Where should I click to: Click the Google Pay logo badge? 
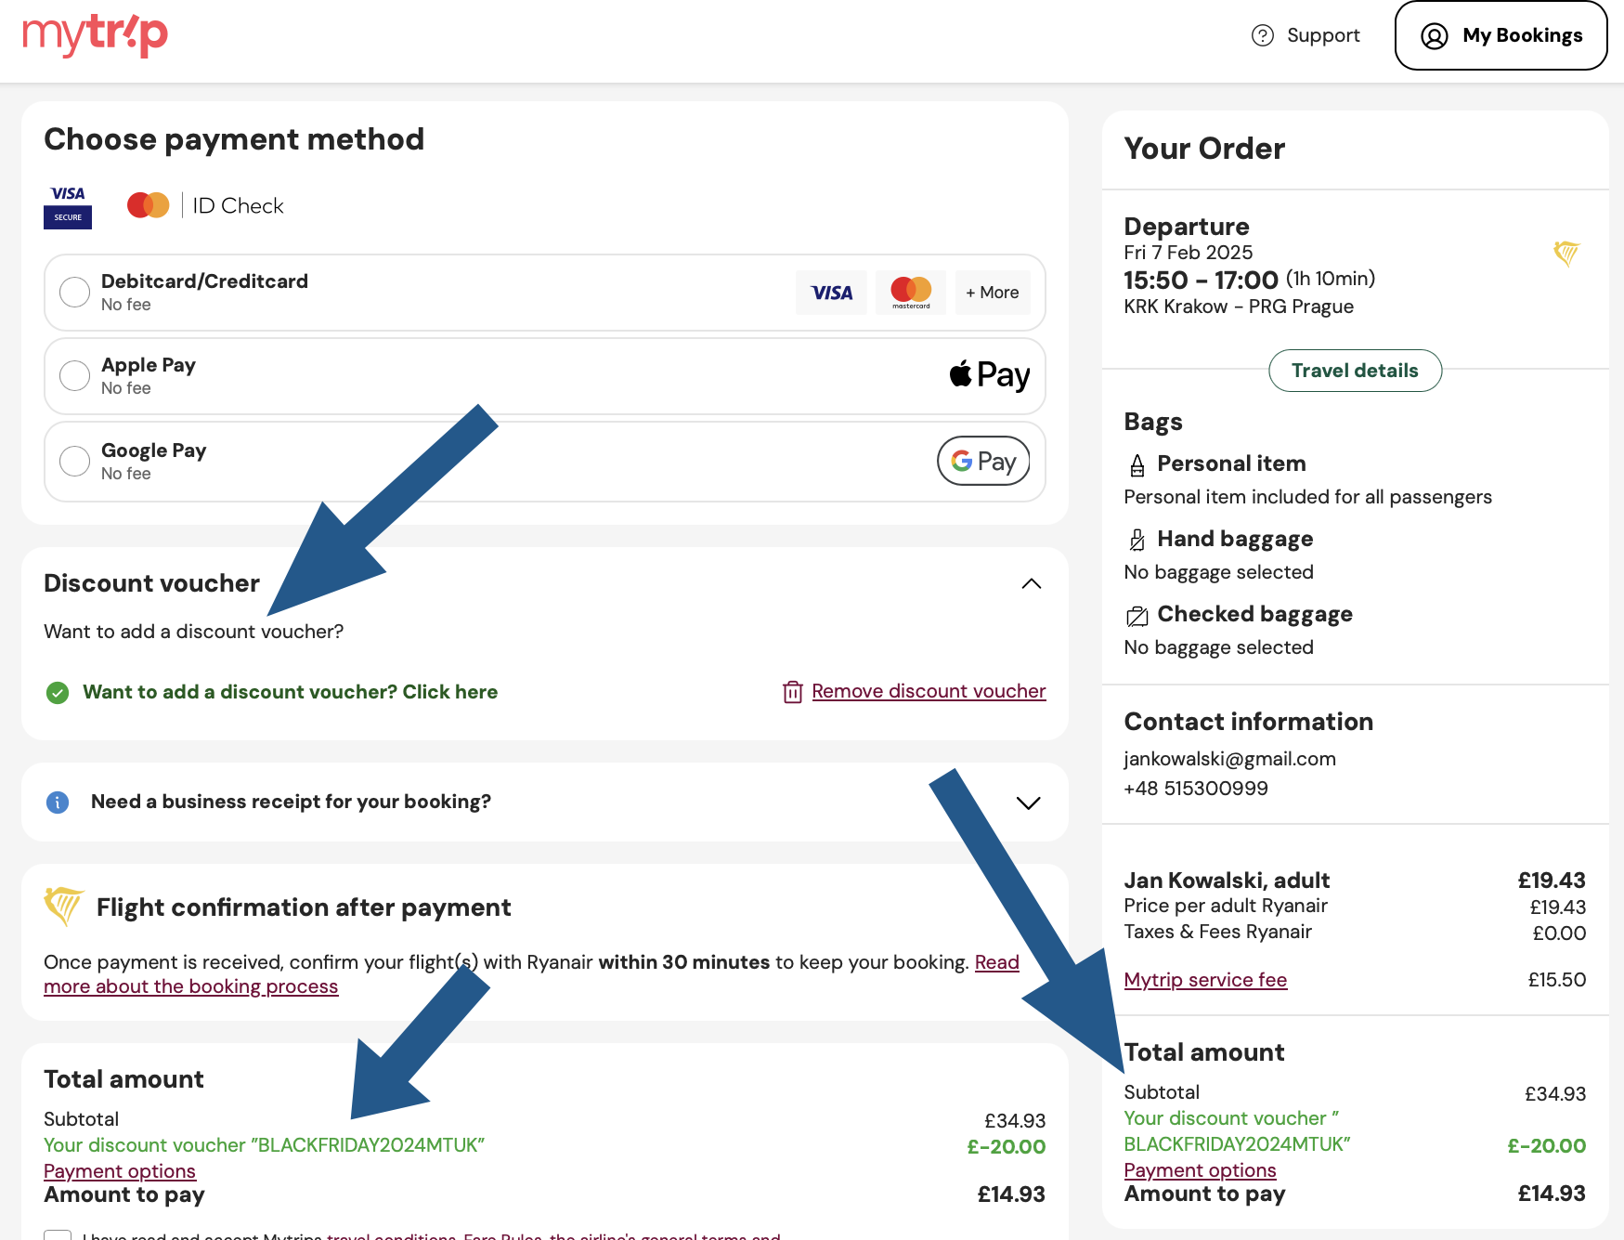(x=983, y=461)
